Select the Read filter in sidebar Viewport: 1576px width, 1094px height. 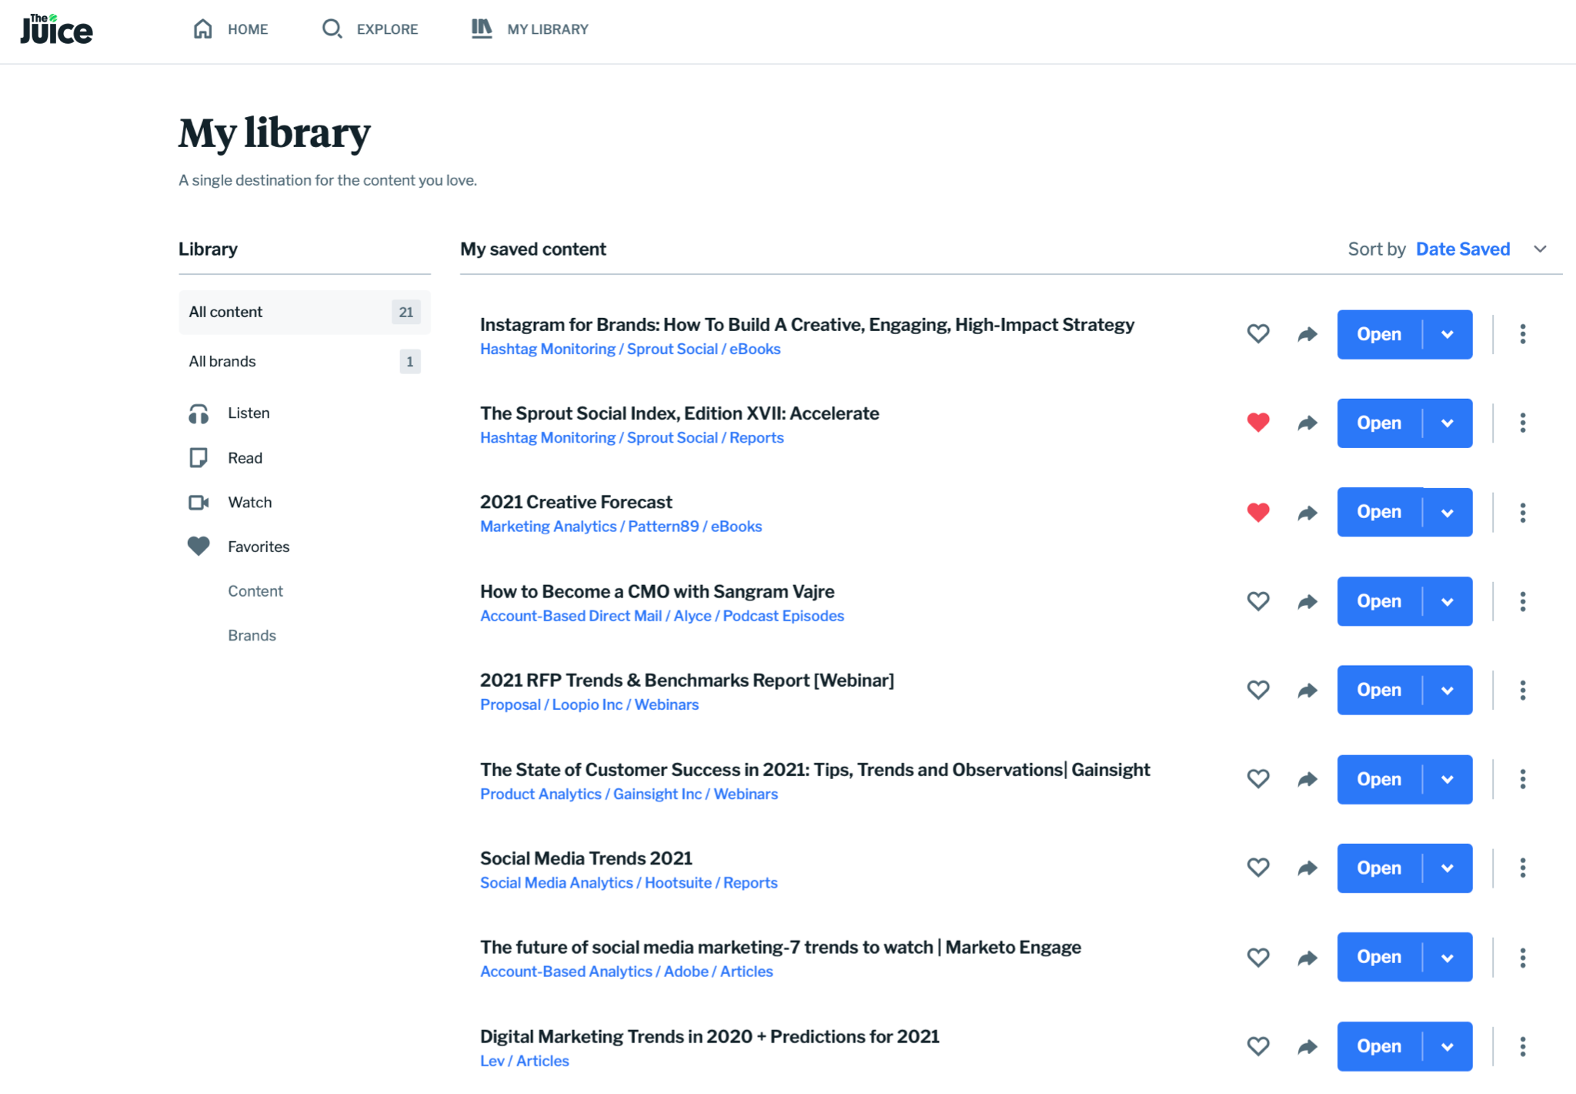pyautogui.click(x=245, y=458)
